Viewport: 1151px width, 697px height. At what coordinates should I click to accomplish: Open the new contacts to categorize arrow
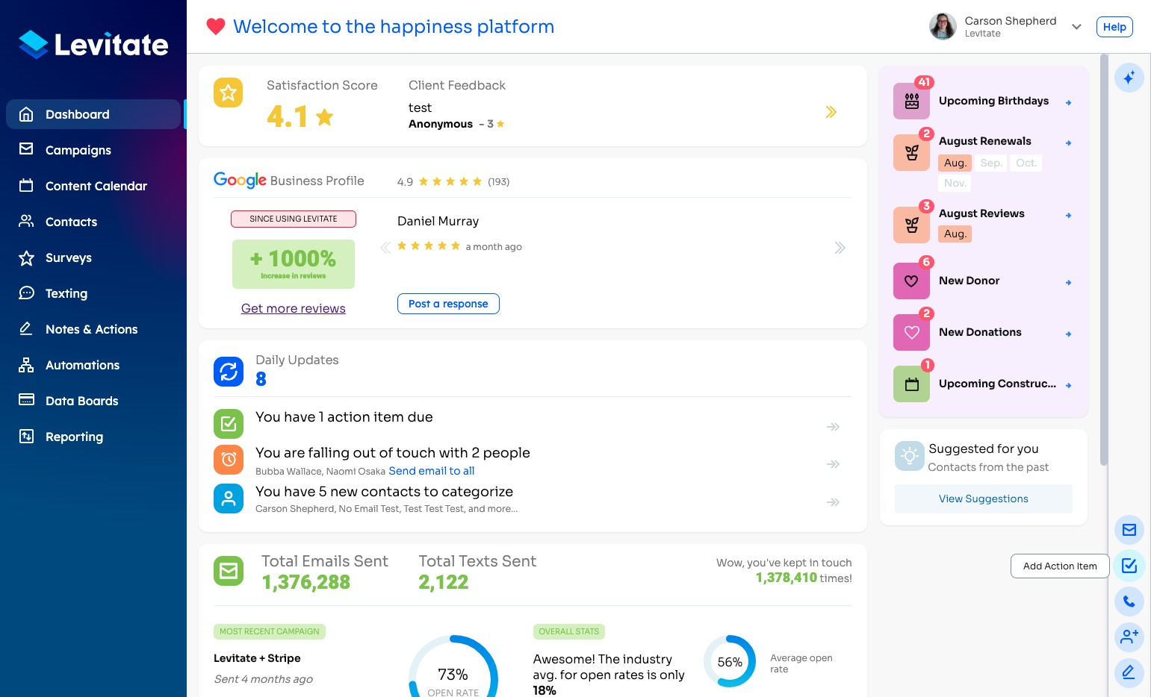tap(834, 502)
